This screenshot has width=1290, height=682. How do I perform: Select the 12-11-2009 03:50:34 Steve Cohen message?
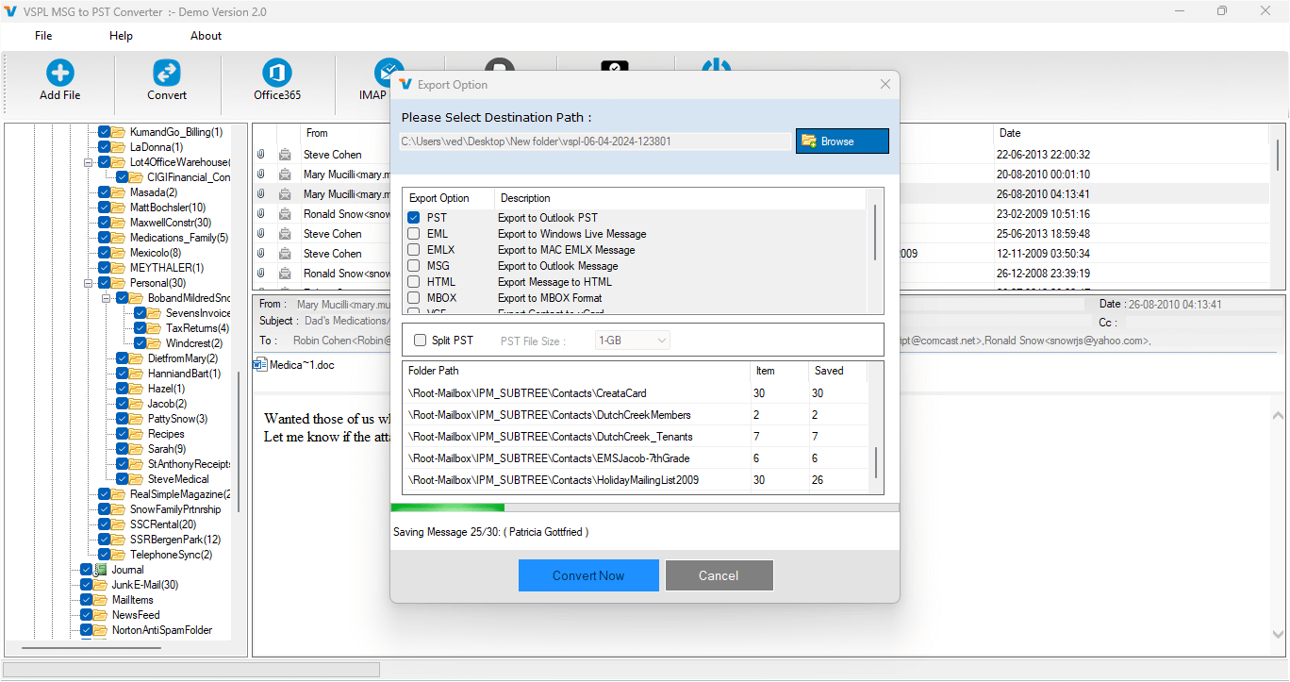click(x=762, y=254)
